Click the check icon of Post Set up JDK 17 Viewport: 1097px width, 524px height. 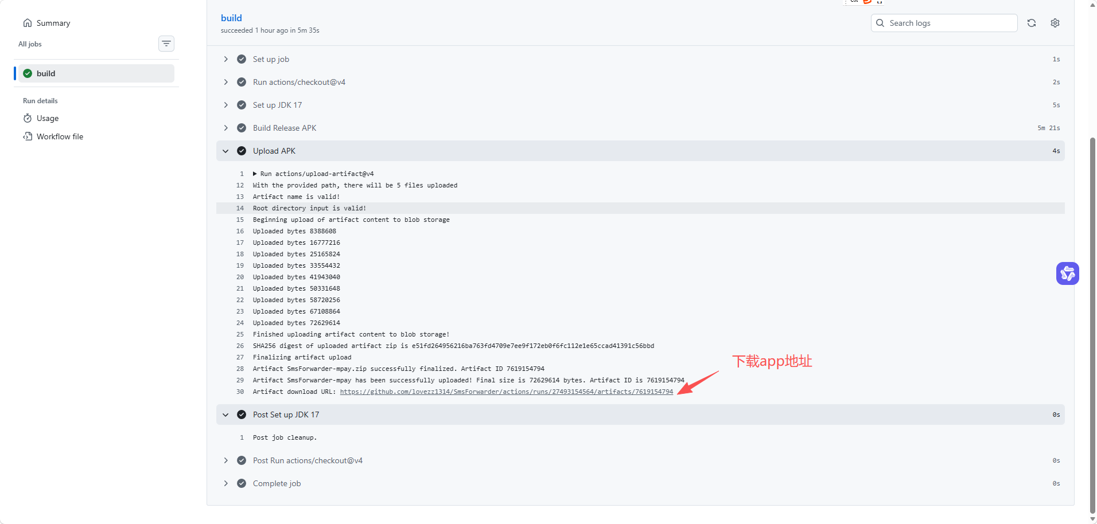tap(242, 414)
